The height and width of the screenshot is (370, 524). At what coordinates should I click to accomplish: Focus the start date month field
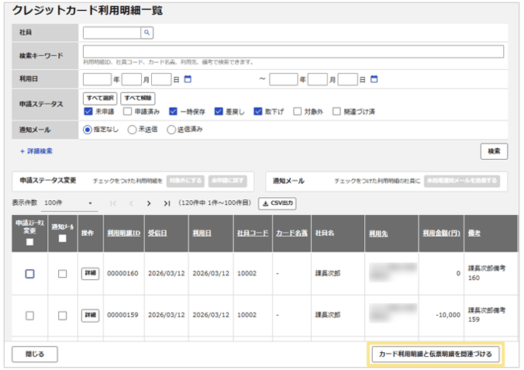pos(132,79)
